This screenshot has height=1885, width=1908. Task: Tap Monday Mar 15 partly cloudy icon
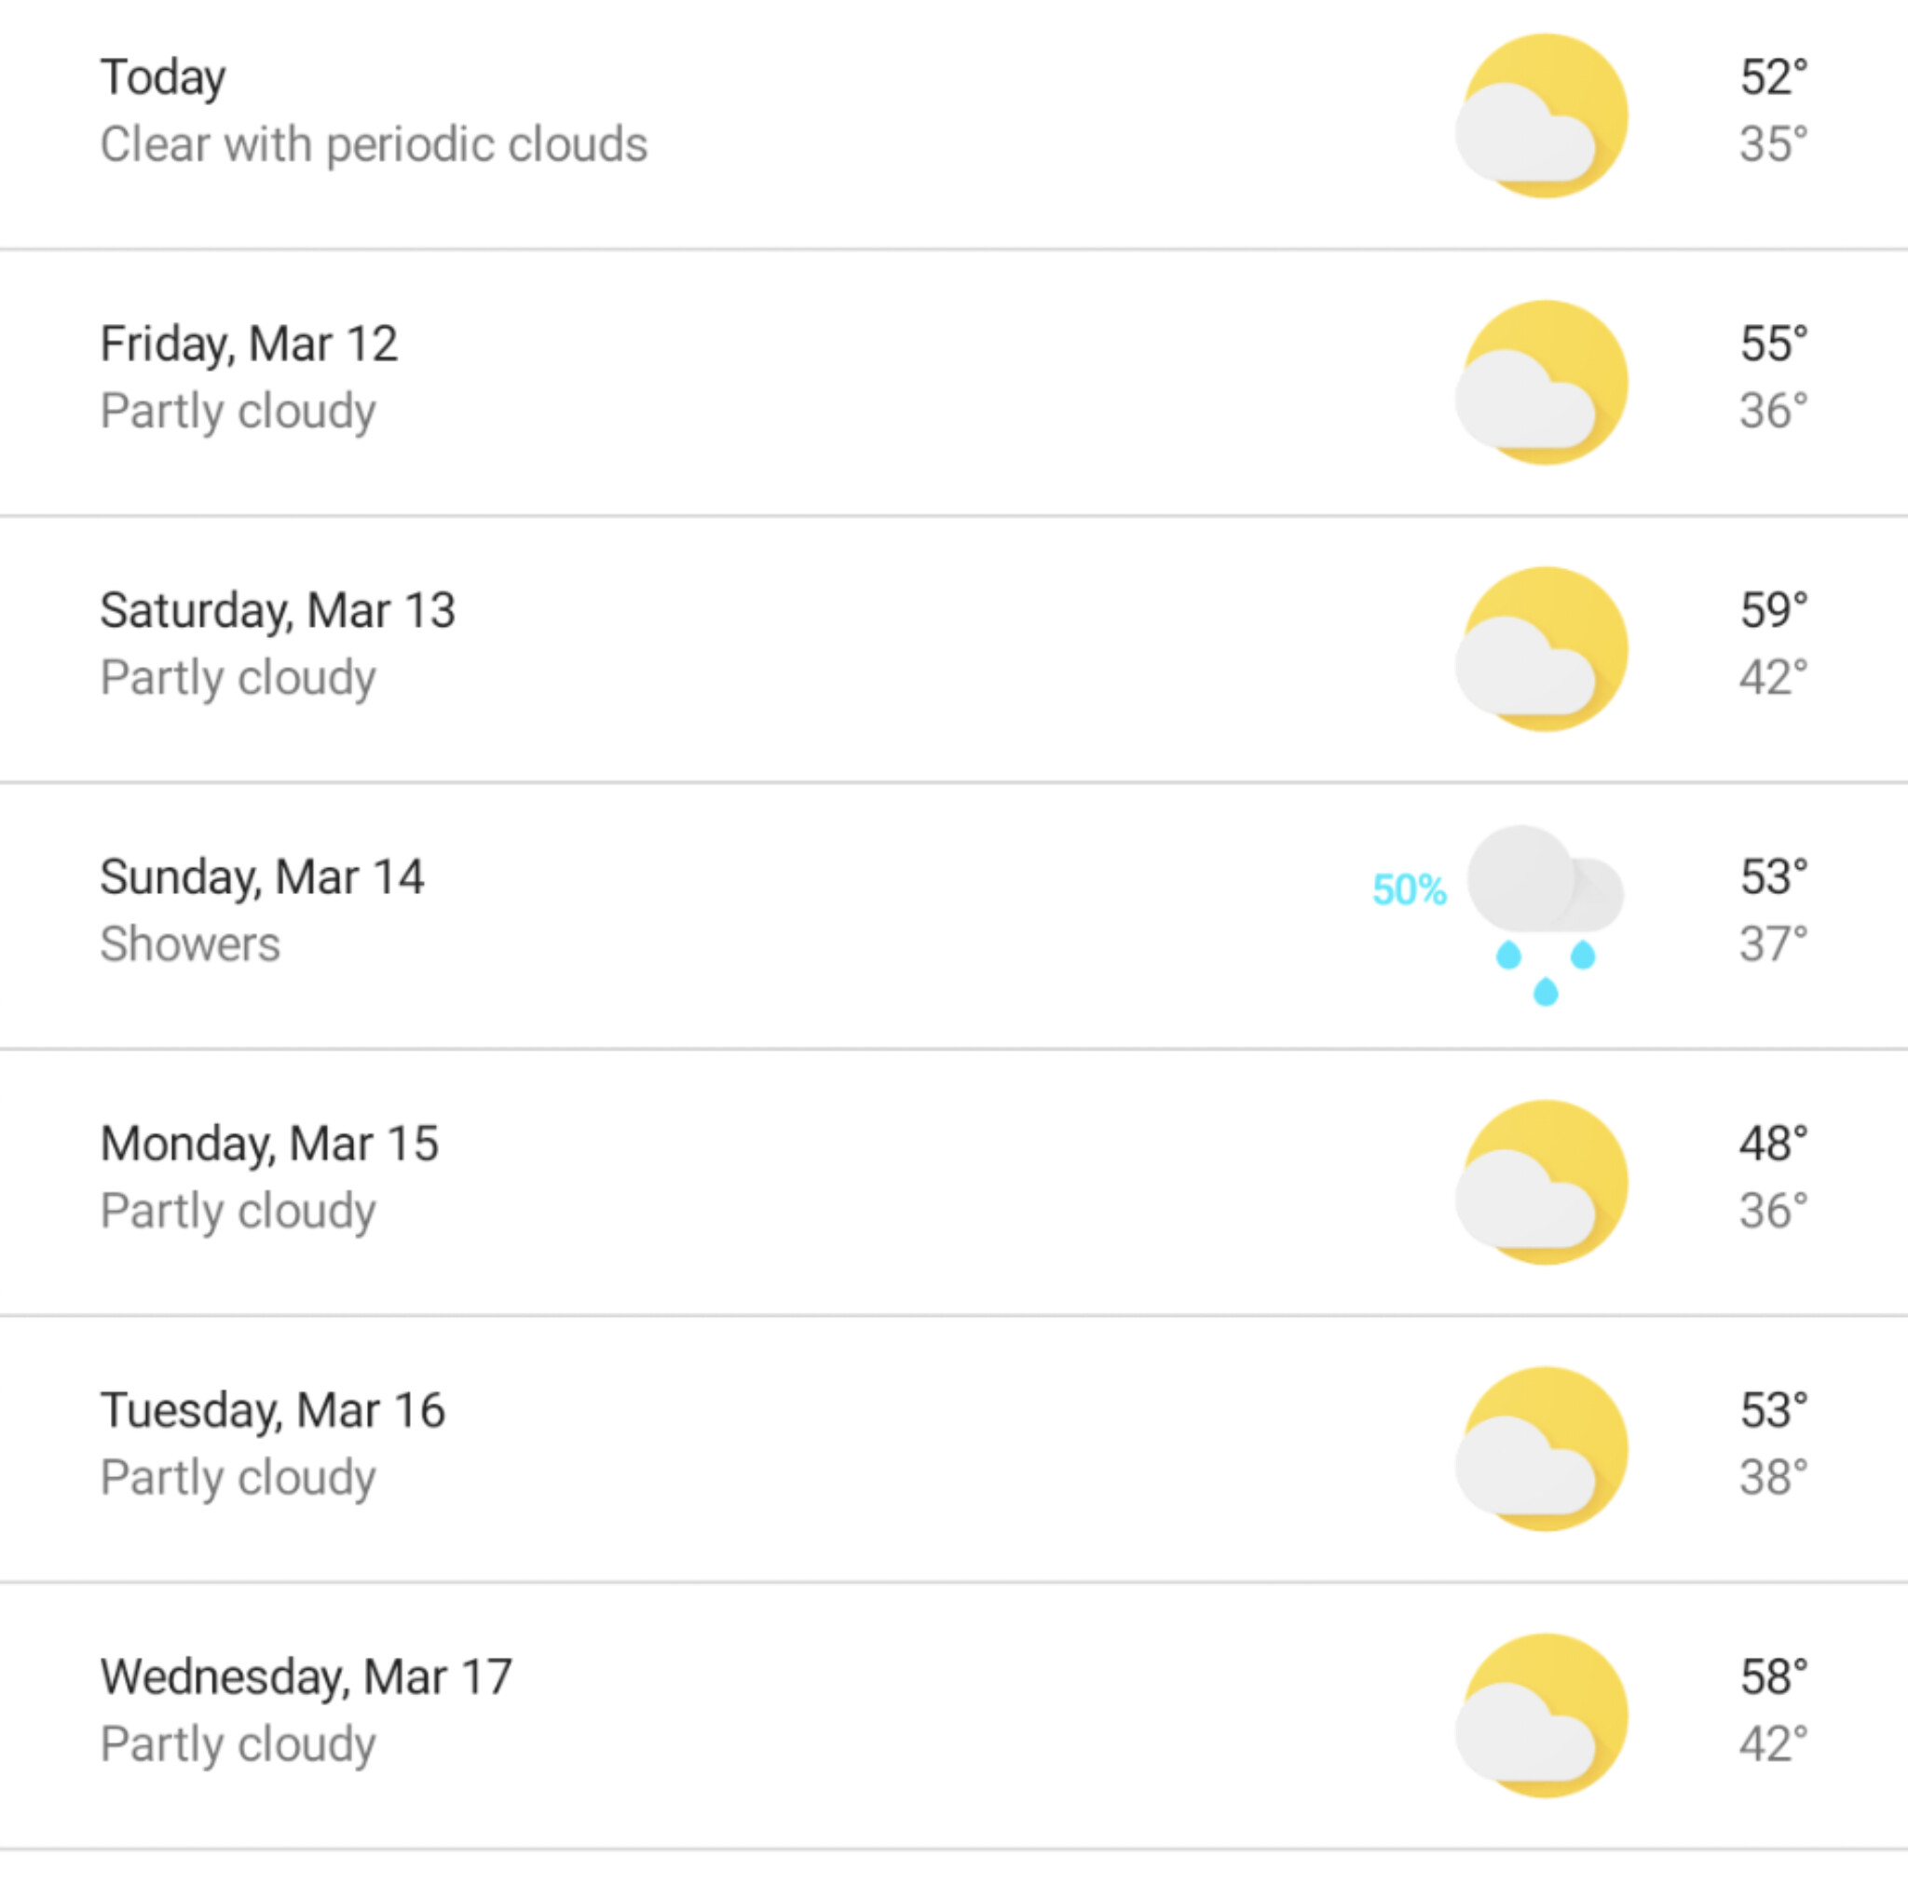(x=1542, y=1183)
